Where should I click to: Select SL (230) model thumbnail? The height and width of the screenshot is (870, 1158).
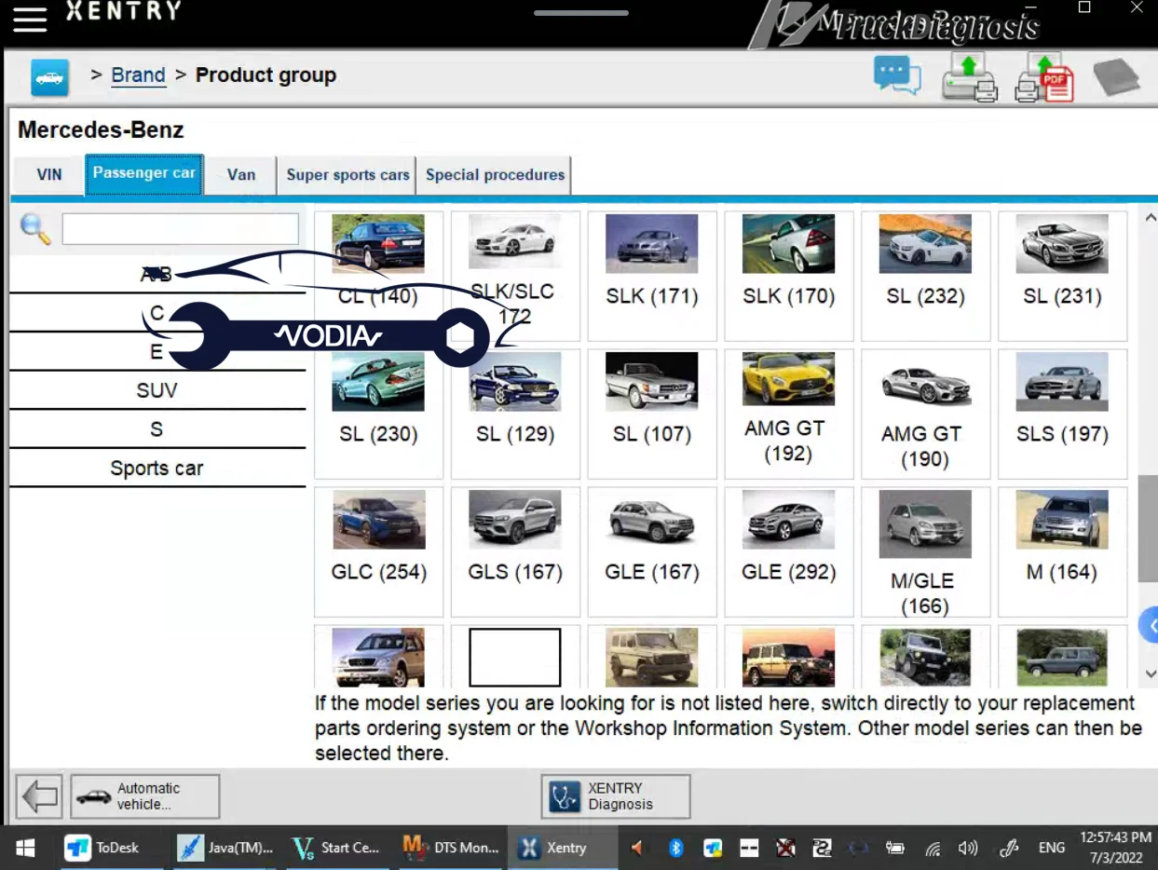[378, 414]
